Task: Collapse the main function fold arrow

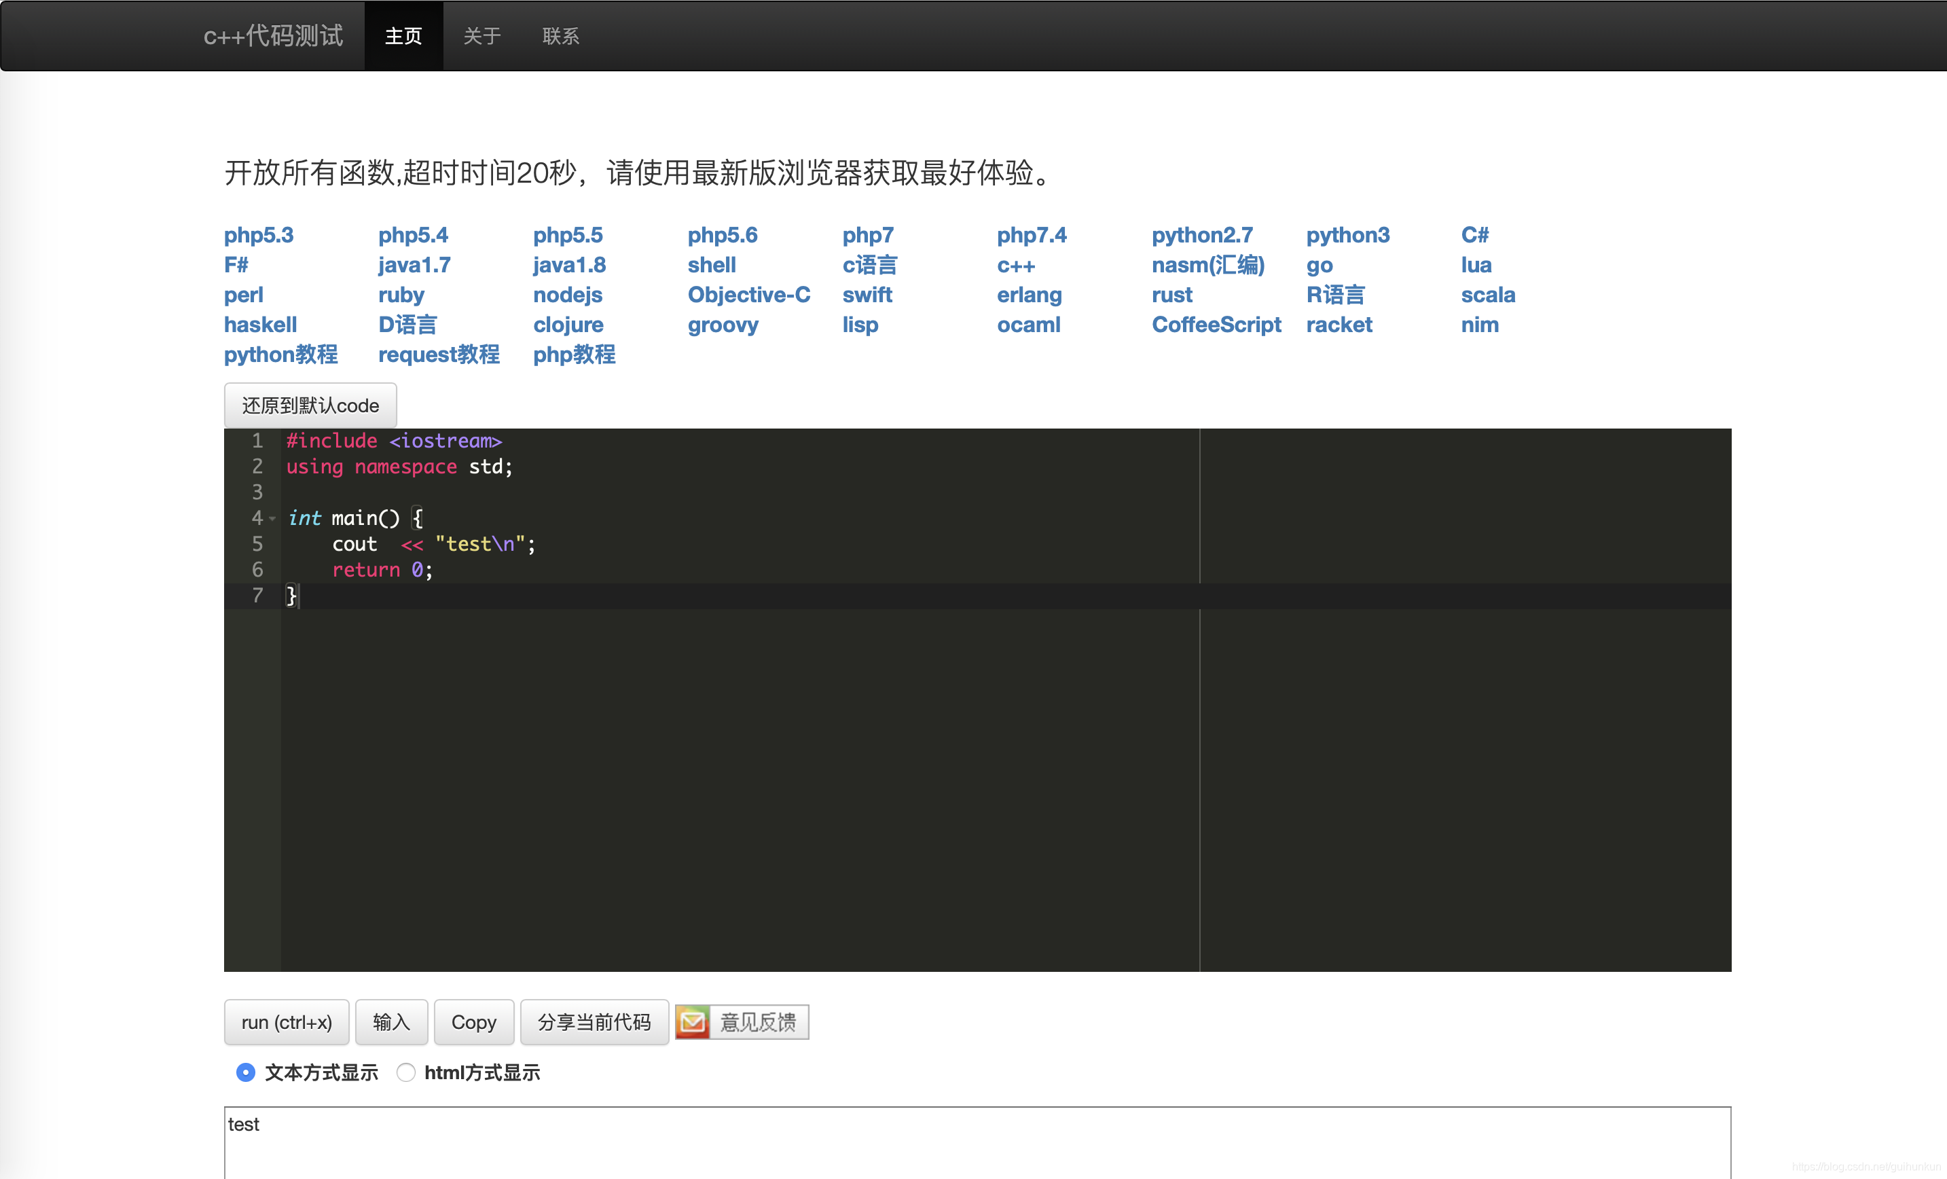Action: (272, 518)
